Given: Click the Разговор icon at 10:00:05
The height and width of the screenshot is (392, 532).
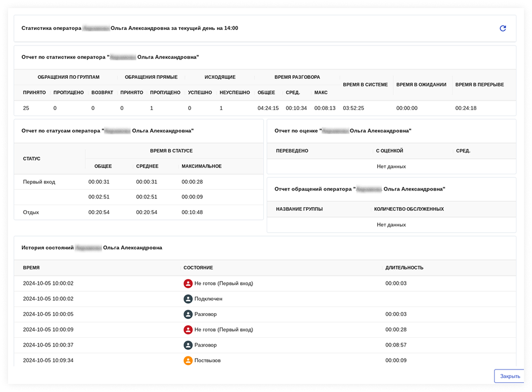Looking at the screenshot, I should coord(188,314).
